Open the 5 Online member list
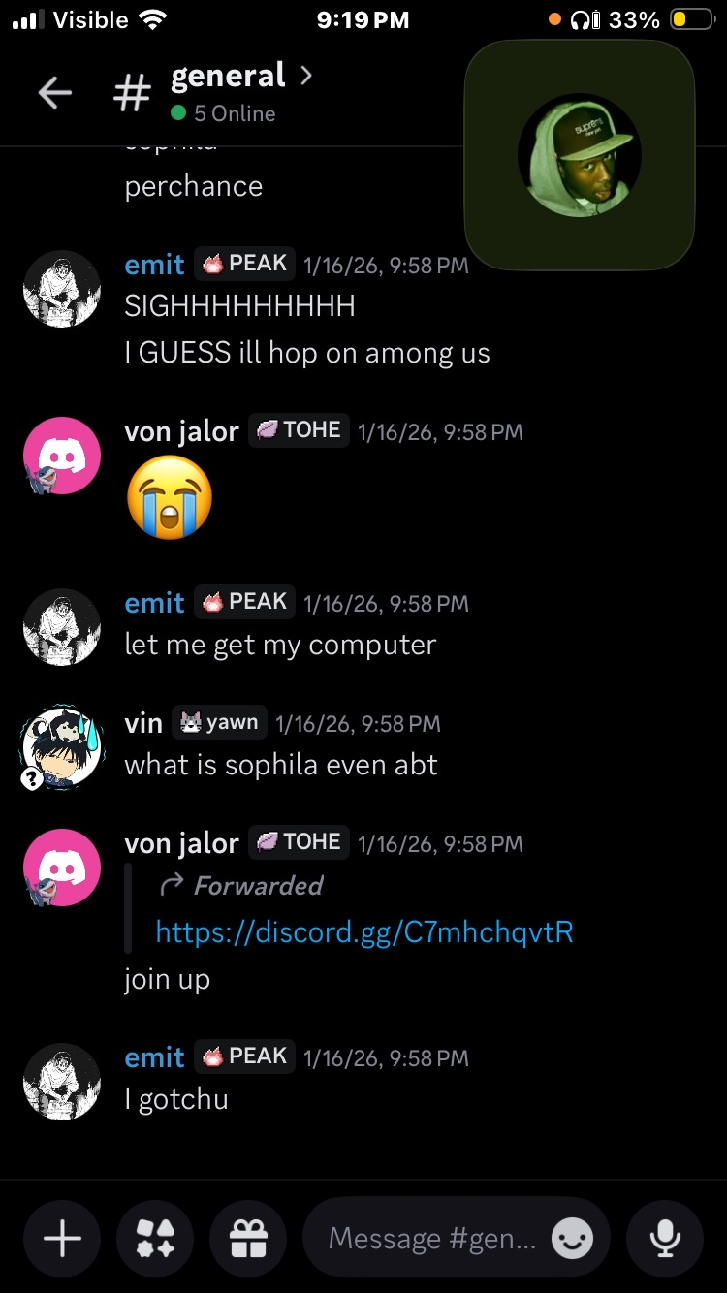The height and width of the screenshot is (1293, 727). pos(223,113)
